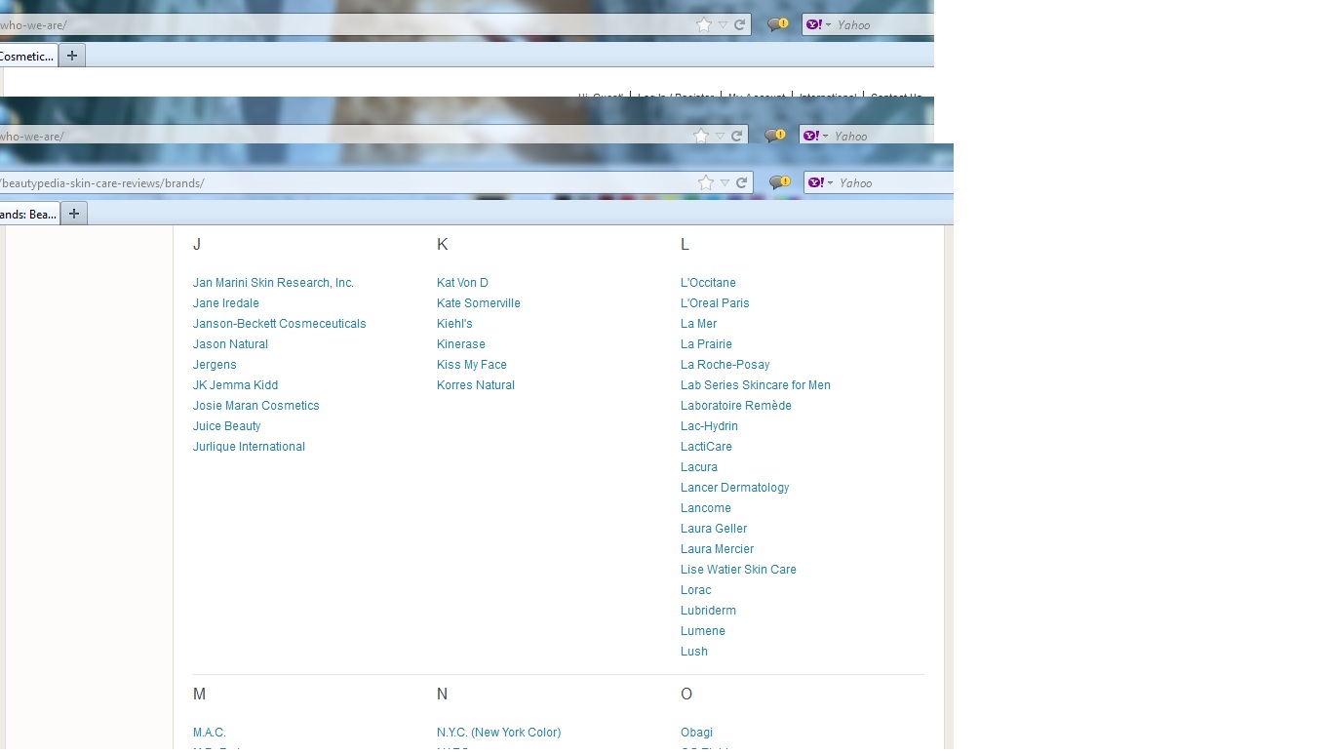Viewport: 1332px width, 755px height.
Task: Open the Lancome link
Action: [x=706, y=508]
